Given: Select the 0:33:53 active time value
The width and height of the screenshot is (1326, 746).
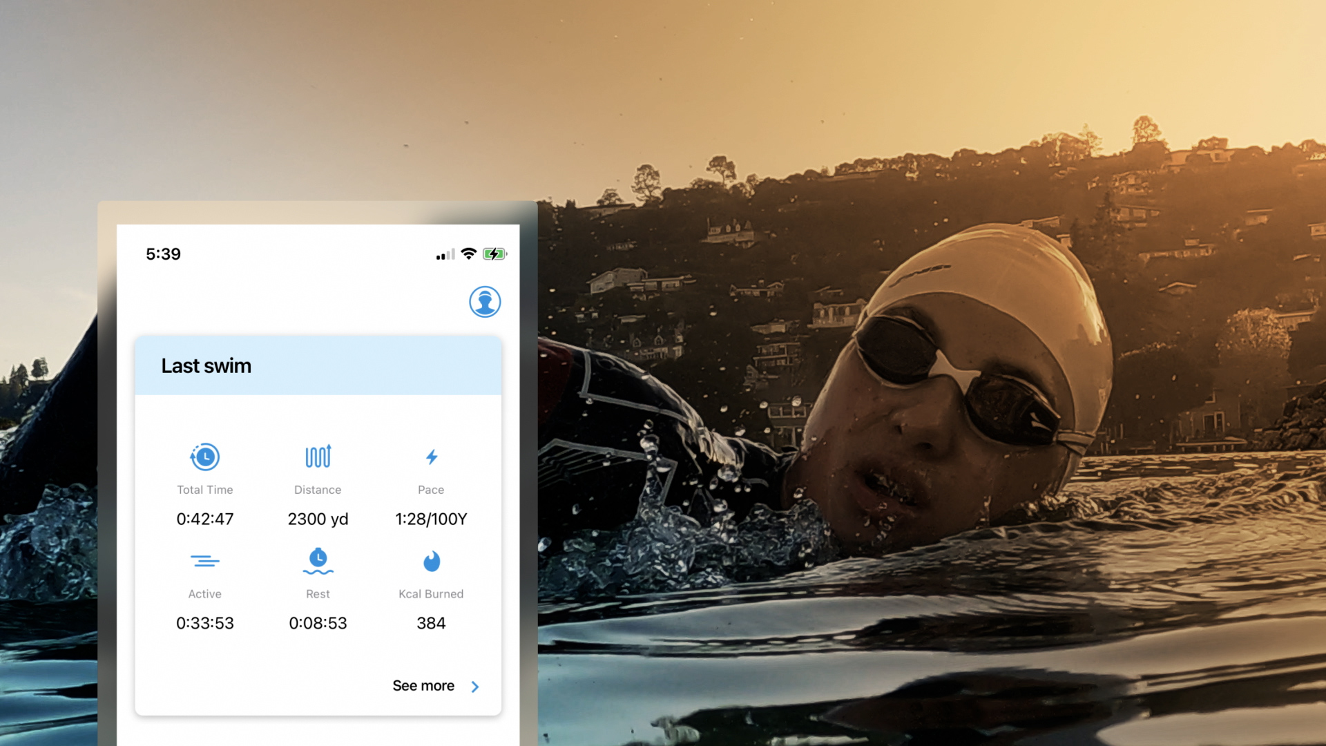Looking at the screenshot, I should 205,623.
